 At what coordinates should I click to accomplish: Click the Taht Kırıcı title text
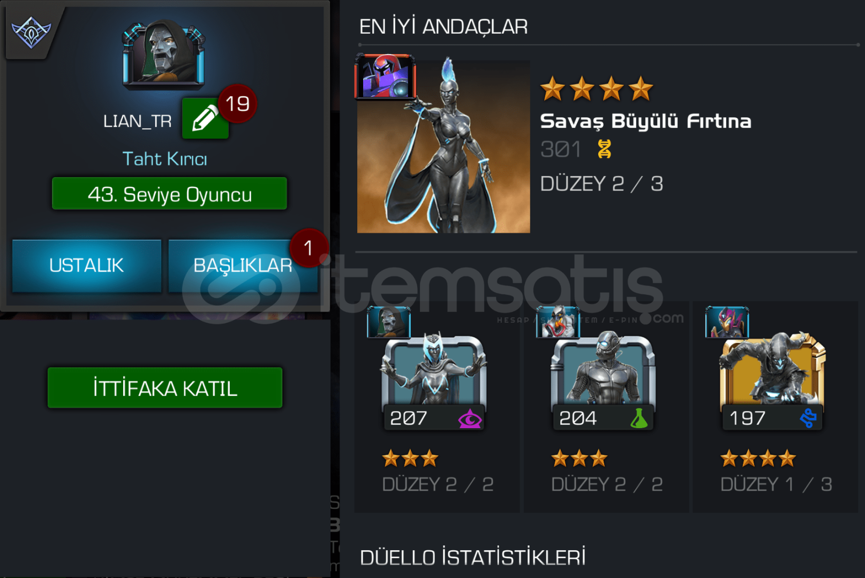coord(165,159)
